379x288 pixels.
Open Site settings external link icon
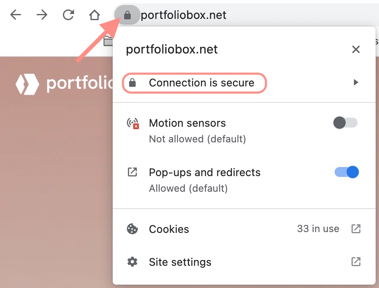(356, 262)
